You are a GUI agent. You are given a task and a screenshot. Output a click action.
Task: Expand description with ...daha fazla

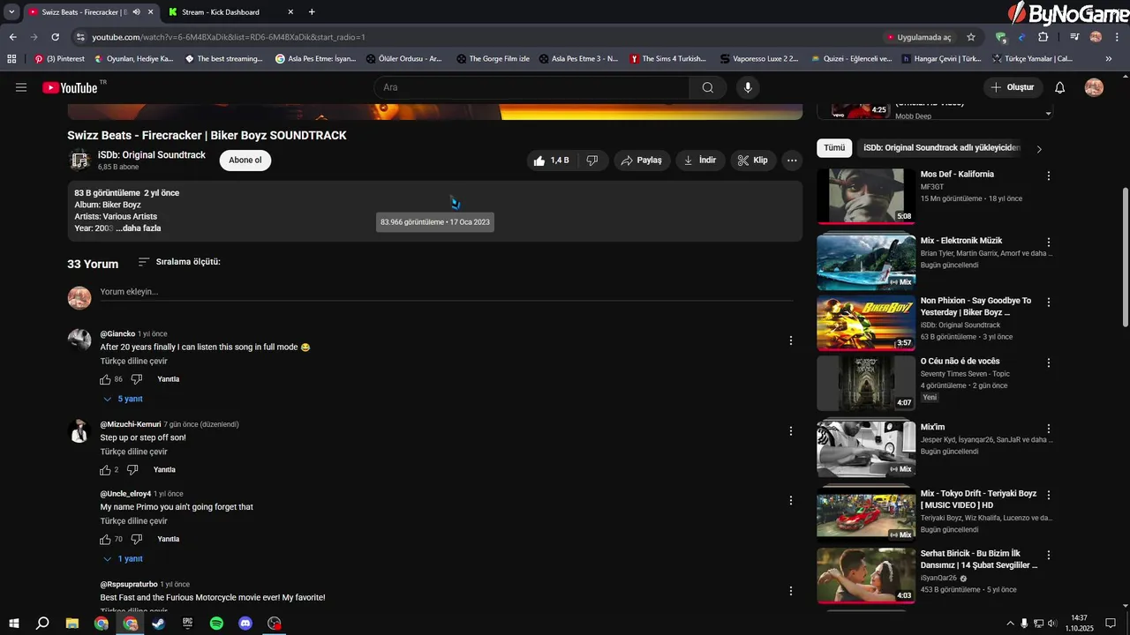(x=139, y=228)
